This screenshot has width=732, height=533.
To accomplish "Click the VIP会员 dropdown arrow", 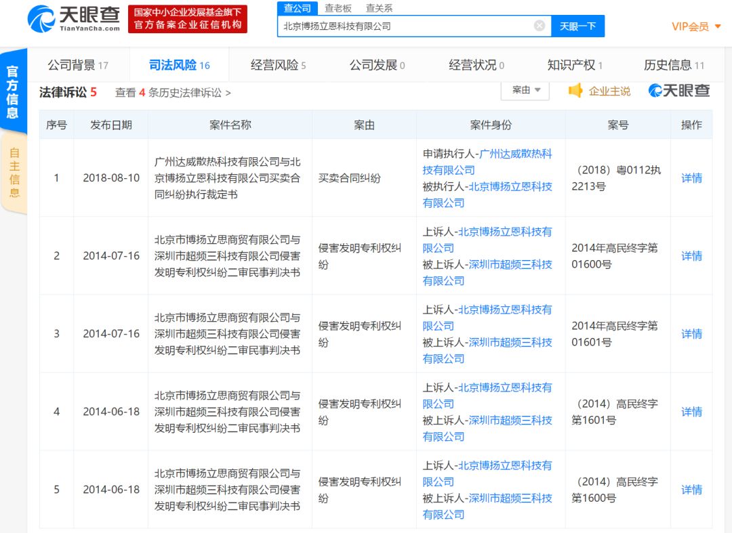I will (x=717, y=27).
